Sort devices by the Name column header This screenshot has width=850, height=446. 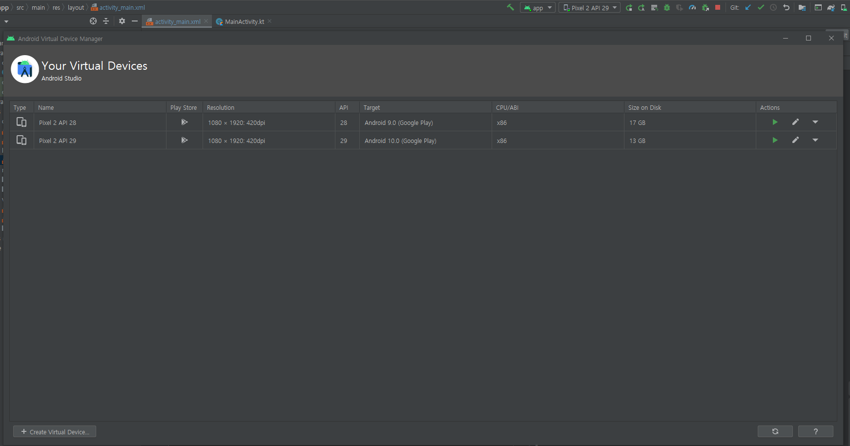(x=100, y=107)
